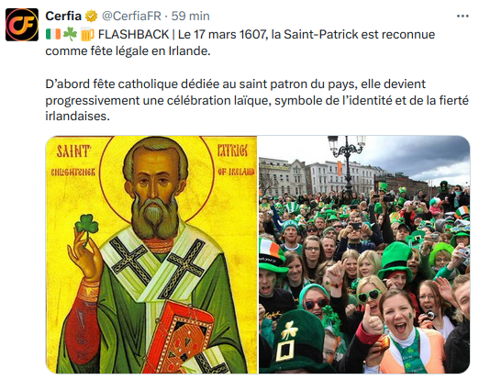The width and height of the screenshot is (479, 380).
Task: Click the 59 min timestamp
Action: (x=190, y=17)
